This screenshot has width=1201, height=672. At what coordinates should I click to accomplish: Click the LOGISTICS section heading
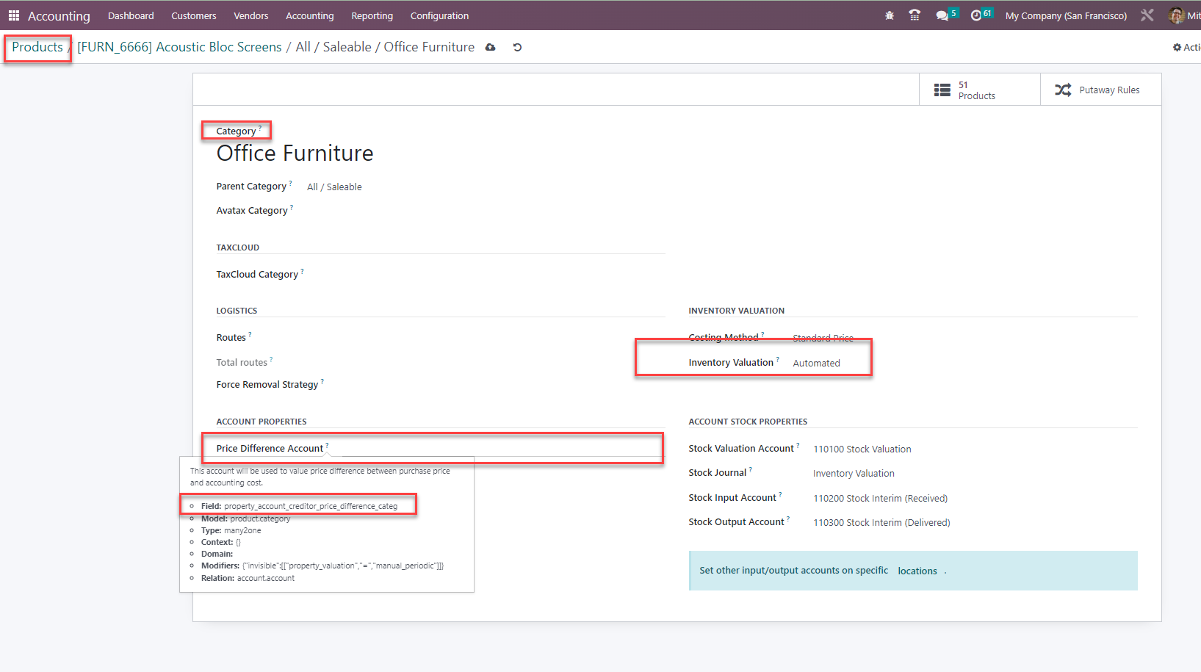click(x=237, y=311)
